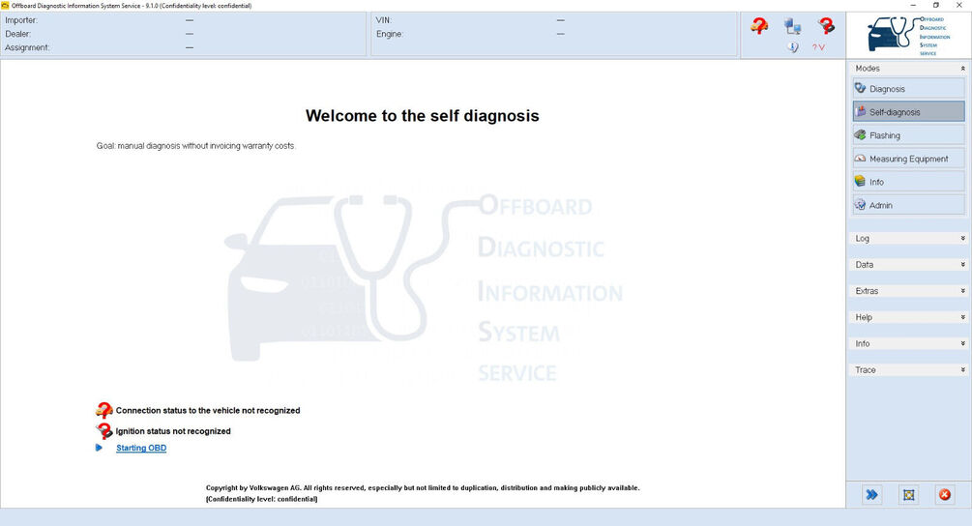
Task: Open the Admin mode
Action: pyautogui.click(x=908, y=205)
